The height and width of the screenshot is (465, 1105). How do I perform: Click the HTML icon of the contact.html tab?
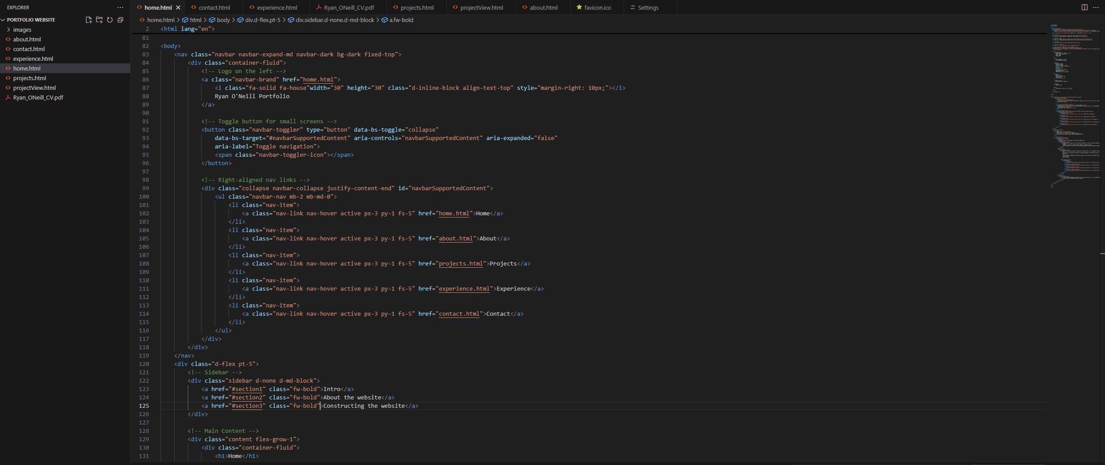pyautogui.click(x=194, y=7)
